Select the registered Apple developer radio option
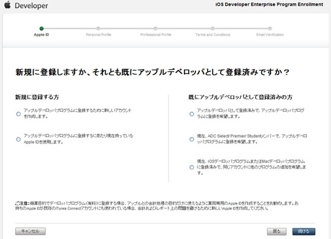The height and width of the screenshot is (239, 331). [x=192, y=114]
